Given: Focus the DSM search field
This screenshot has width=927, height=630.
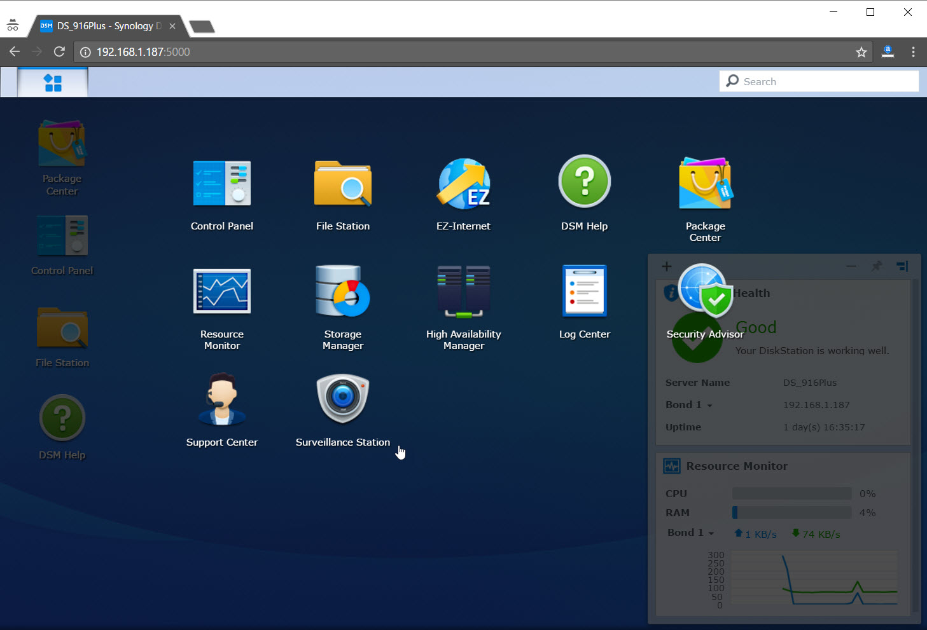Looking at the screenshot, I should pyautogui.click(x=819, y=81).
